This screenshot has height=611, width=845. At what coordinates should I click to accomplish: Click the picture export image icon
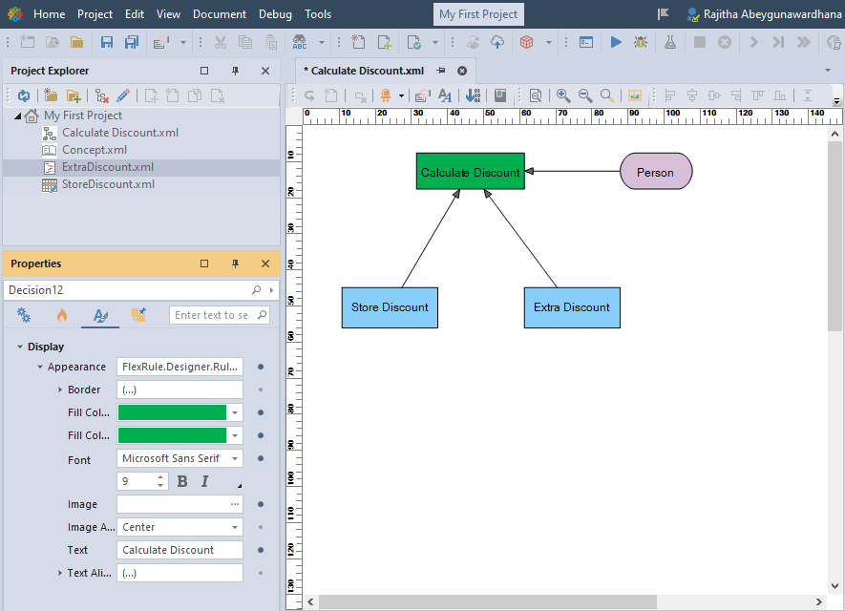(635, 95)
